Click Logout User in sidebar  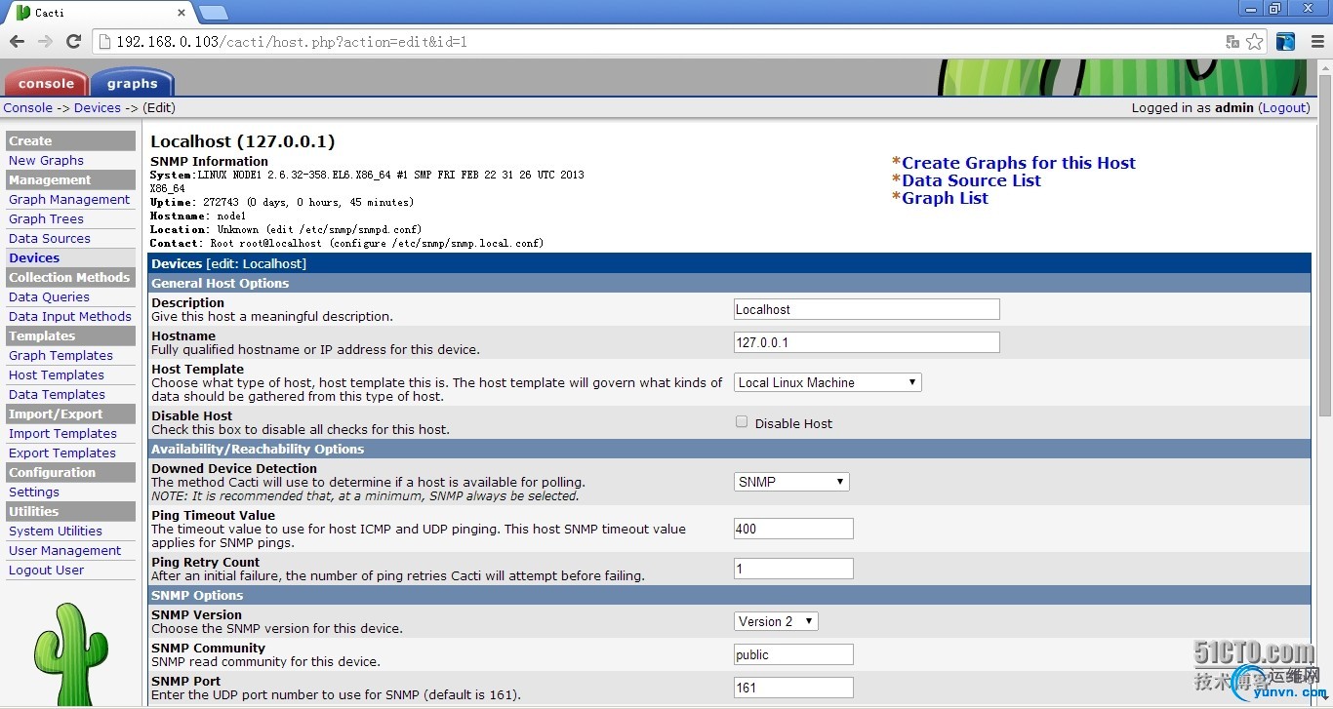point(46,570)
